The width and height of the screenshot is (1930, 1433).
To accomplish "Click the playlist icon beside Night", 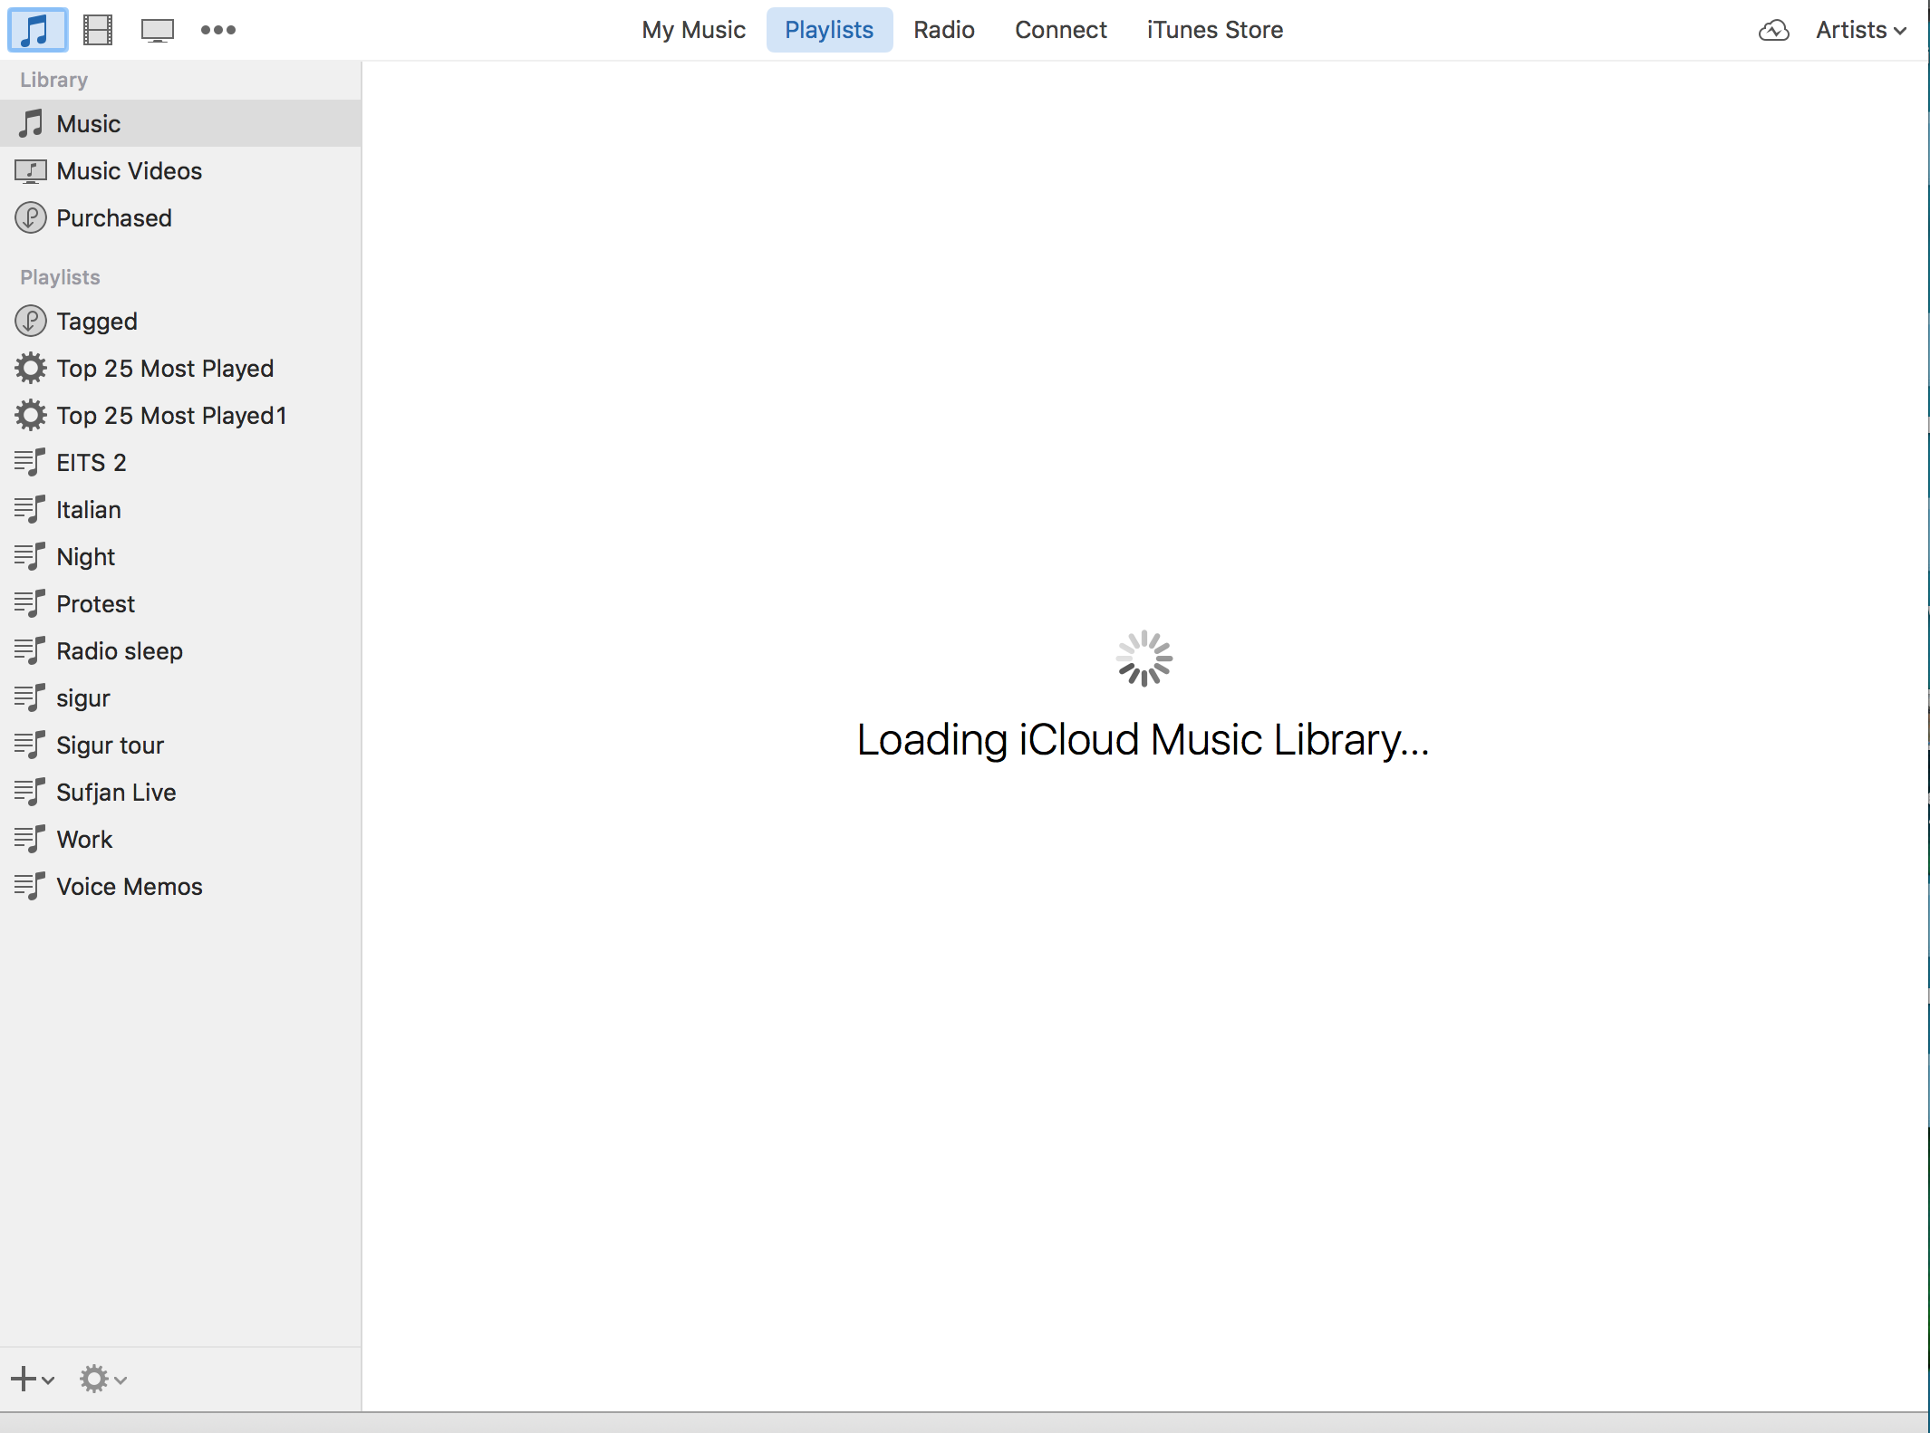I will pyautogui.click(x=30, y=556).
